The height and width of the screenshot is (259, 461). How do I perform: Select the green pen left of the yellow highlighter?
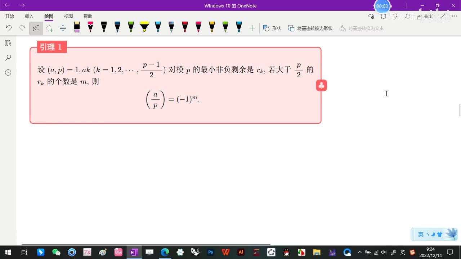(x=131, y=27)
